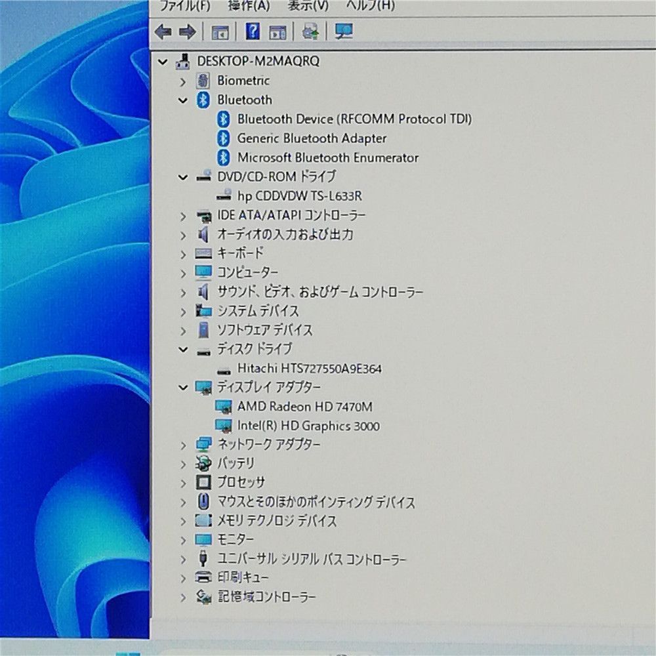Select the Hitachi HTS727550A9E364 label
The height and width of the screenshot is (656, 656).
tap(309, 369)
